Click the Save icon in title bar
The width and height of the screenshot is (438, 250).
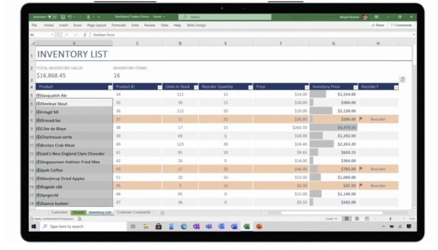point(63,17)
